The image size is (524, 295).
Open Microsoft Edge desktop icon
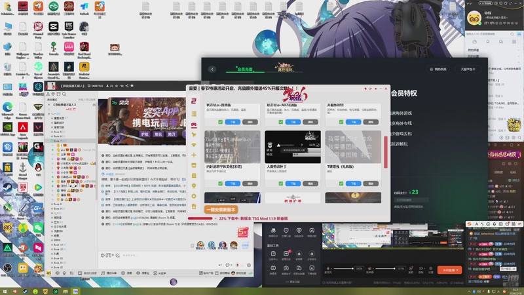click(7, 110)
